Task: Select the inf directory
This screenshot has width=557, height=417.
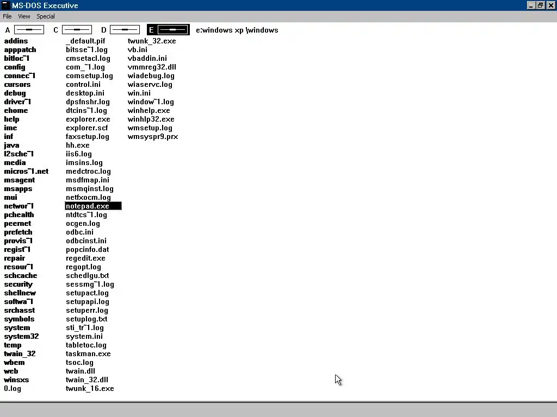Action: pos(9,136)
